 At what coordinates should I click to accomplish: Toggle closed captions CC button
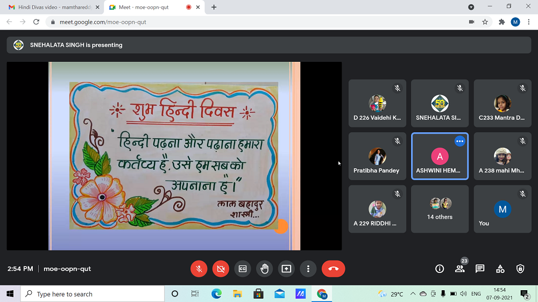tap(243, 269)
